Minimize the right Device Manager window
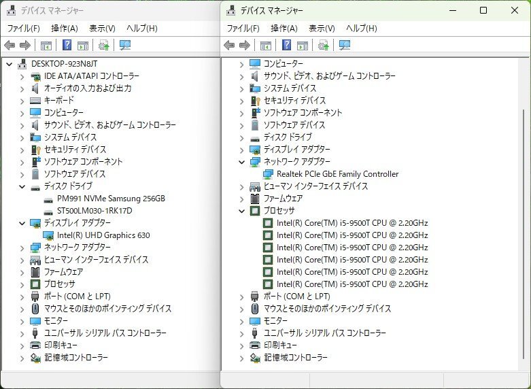This screenshot has width=531, height=389. click(453, 10)
